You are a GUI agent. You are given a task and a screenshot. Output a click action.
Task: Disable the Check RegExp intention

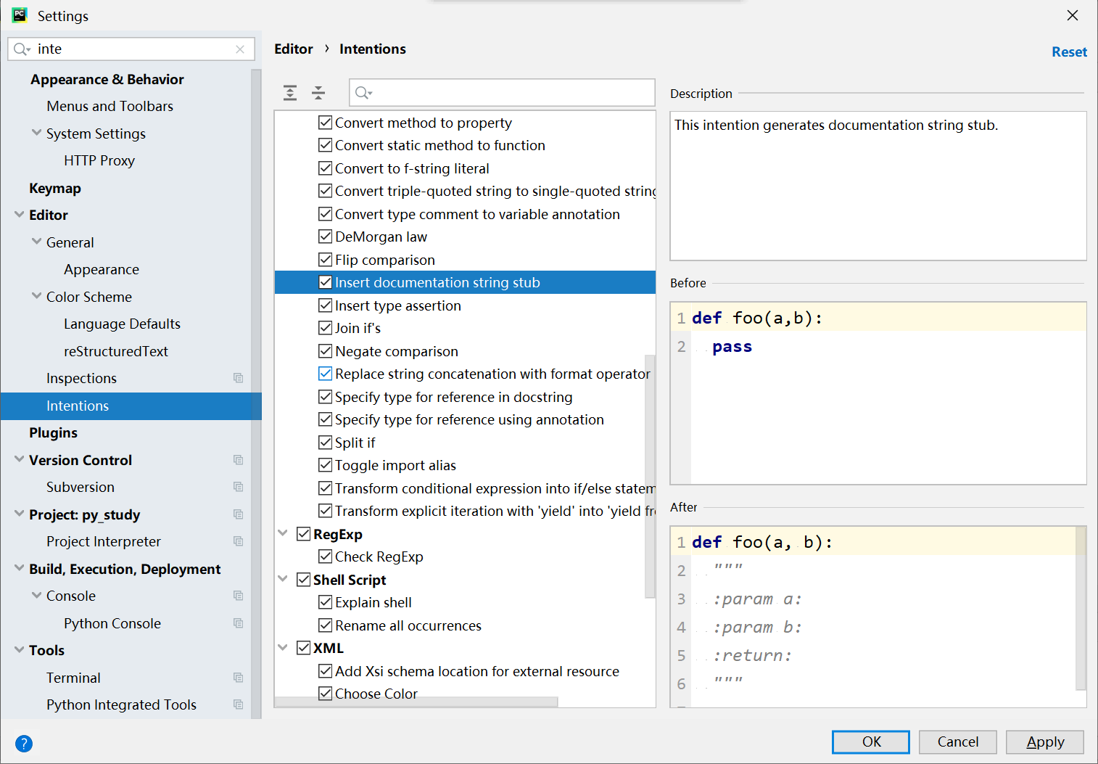point(325,556)
